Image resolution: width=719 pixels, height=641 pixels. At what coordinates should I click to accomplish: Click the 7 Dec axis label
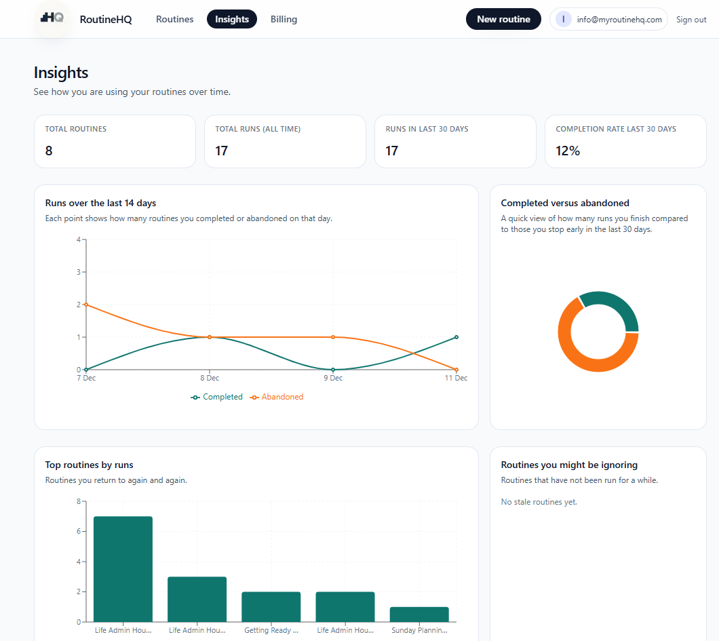pos(86,378)
